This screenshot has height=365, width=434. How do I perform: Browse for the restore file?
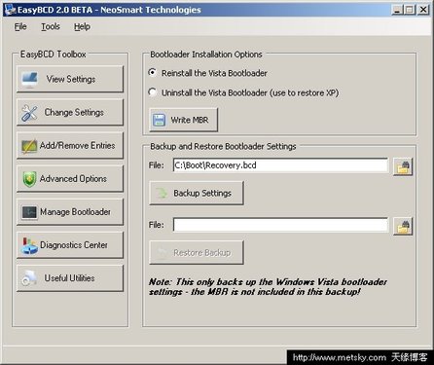pos(403,226)
